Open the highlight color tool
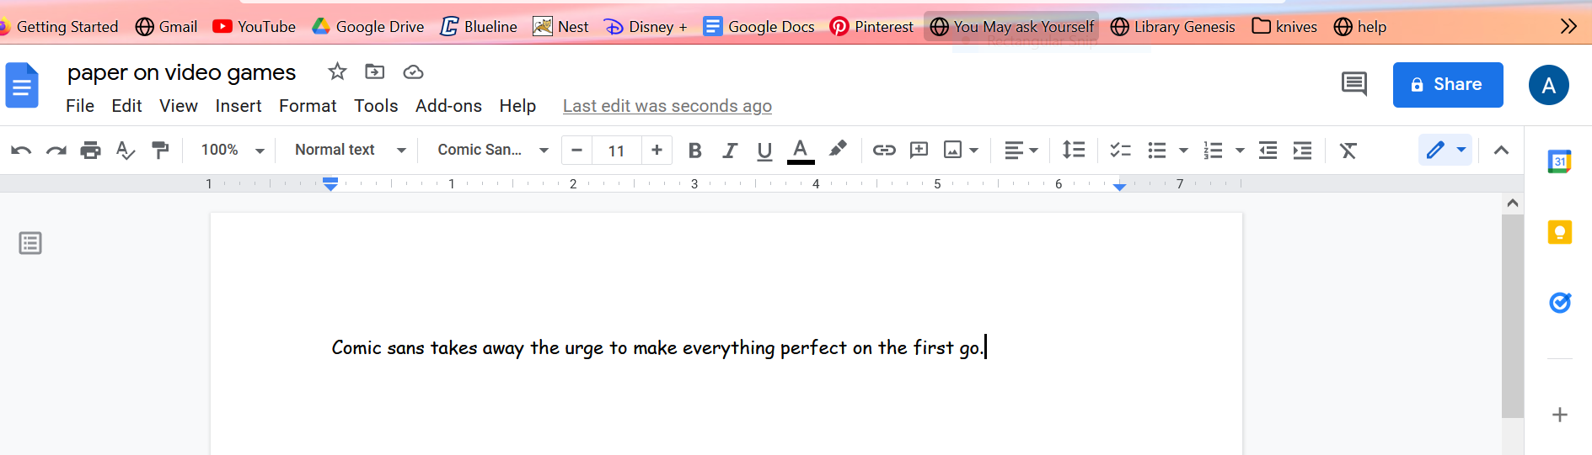Image resolution: width=1592 pixels, height=455 pixels. pyautogui.click(x=837, y=150)
